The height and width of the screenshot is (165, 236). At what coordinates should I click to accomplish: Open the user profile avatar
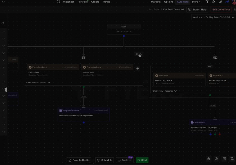pos(234,2)
